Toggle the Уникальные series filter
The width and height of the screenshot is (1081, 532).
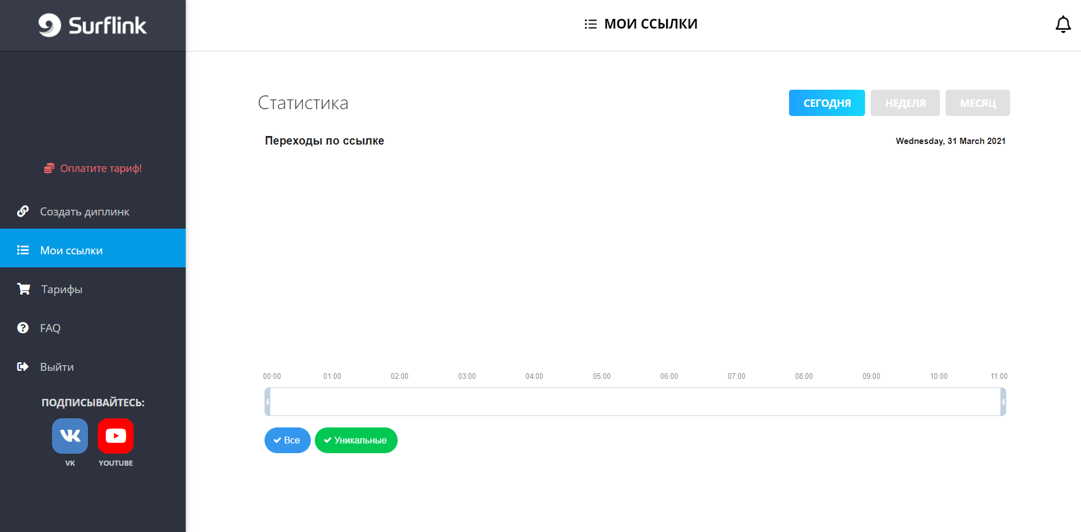pos(356,440)
